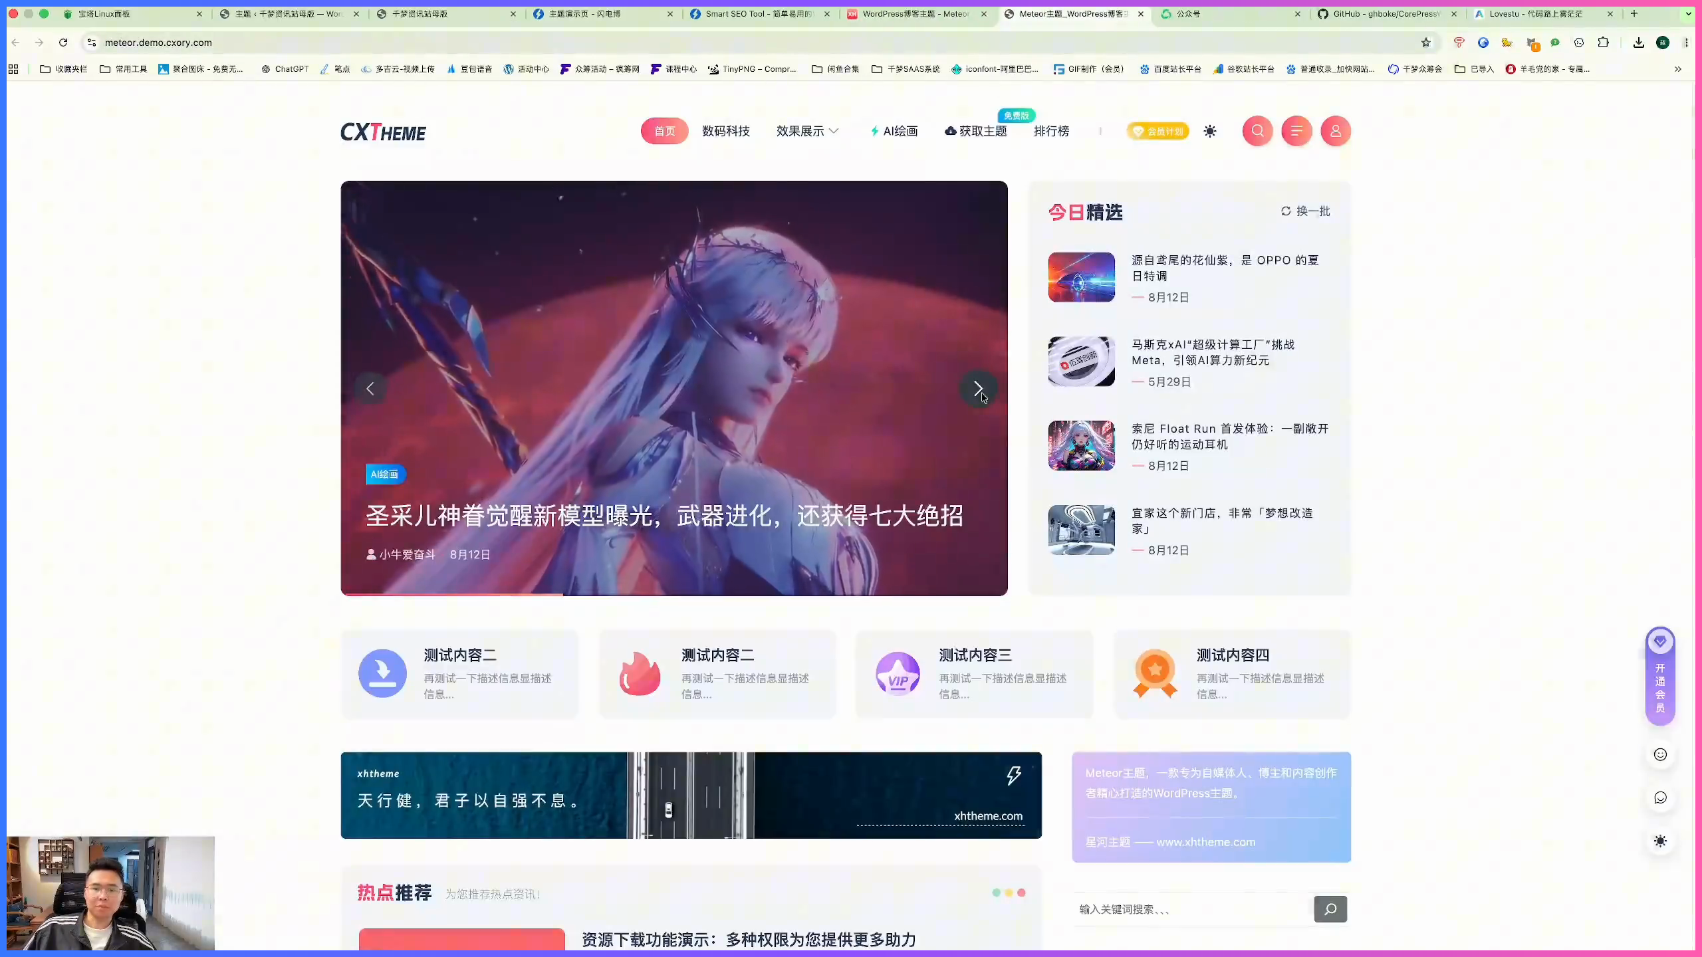Click the xhtheme banner ad
This screenshot has height=957, width=1702.
(x=691, y=796)
